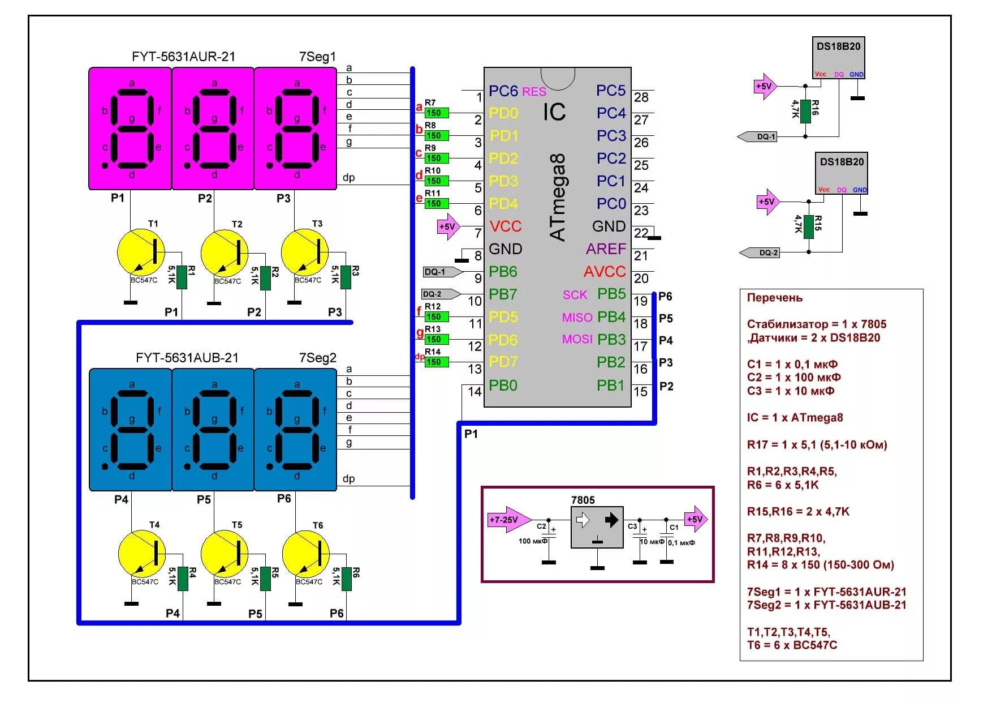Click transistor T1 symbol
Screen dimensions: 992x702
pyautogui.click(x=141, y=252)
